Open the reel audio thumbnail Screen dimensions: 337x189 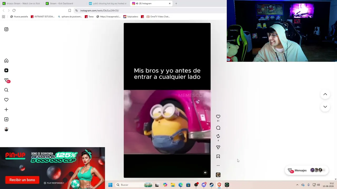tap(218, 175)
